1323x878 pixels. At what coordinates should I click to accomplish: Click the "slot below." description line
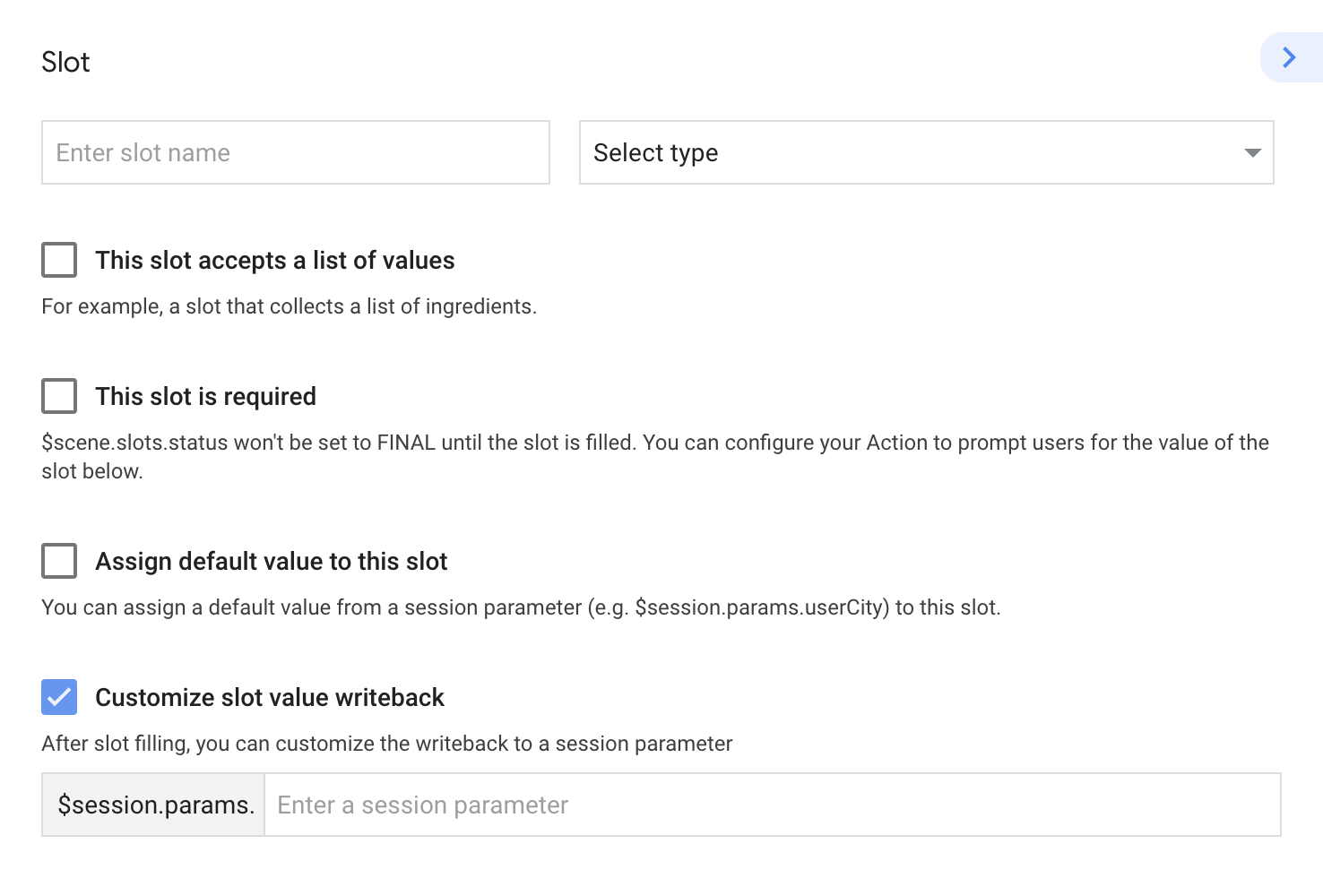92,471
